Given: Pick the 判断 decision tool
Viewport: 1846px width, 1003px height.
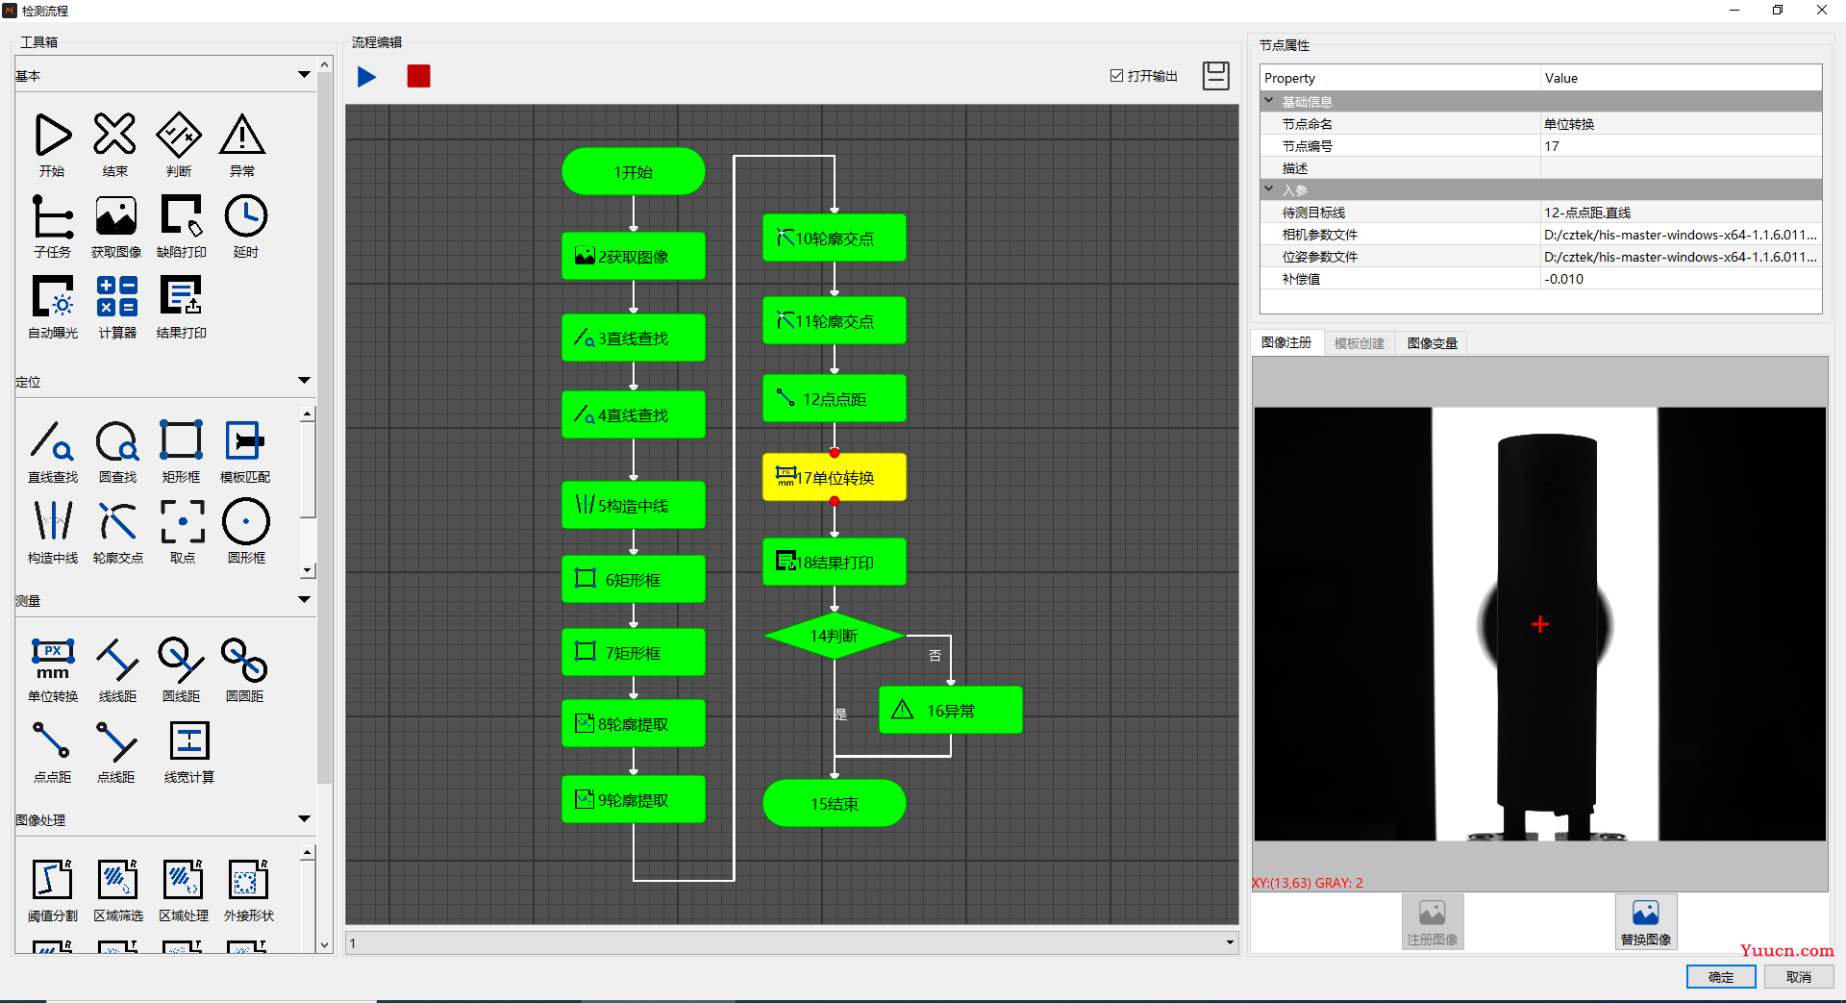Looking at the screenshot, I should click(179, 135).
